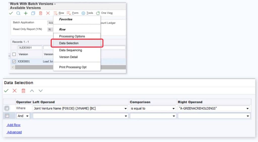Choose Data Selection from the Row menu
258x142 pixels.
[x=69, y=43]
